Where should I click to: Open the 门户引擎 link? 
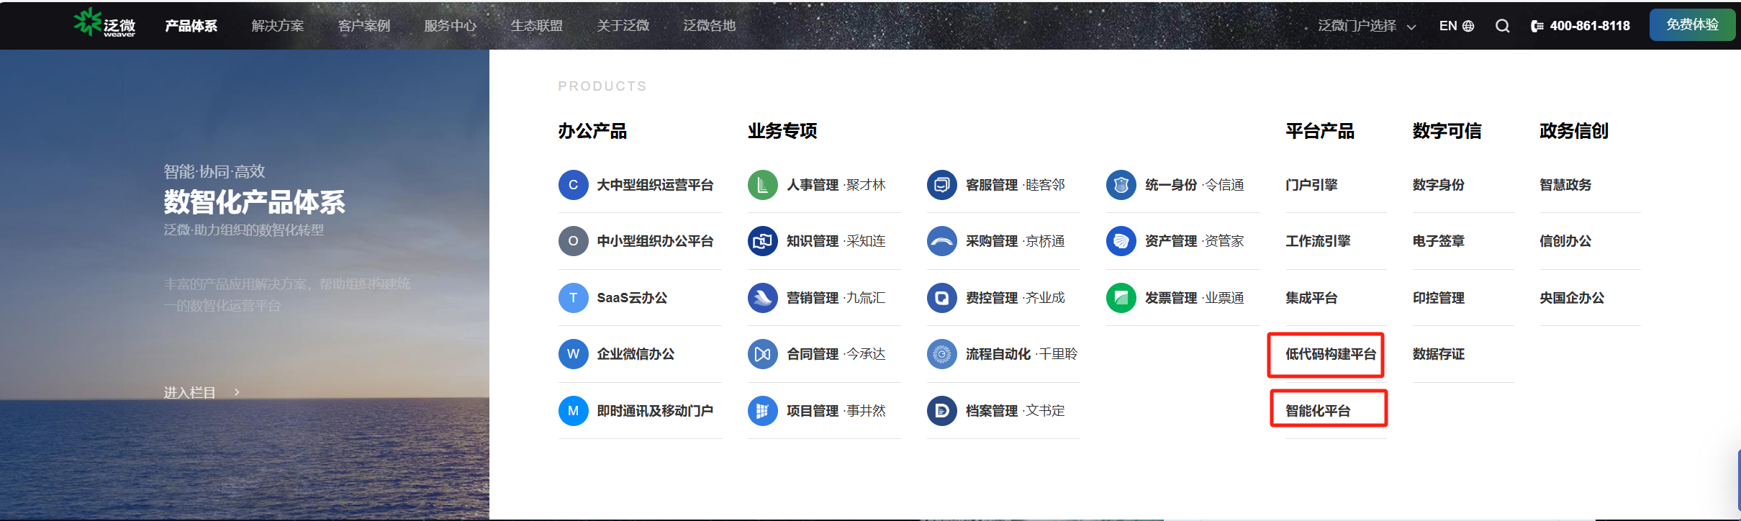(1311, 185)
